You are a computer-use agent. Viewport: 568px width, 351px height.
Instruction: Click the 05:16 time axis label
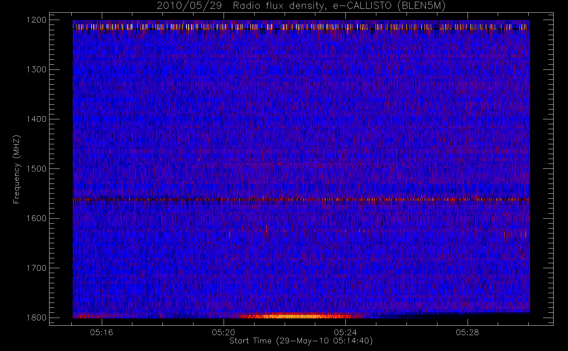point(101,332)
